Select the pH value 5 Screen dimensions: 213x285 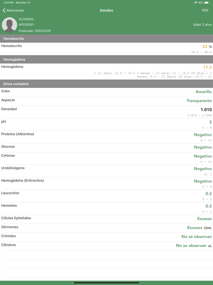point(210,122)
